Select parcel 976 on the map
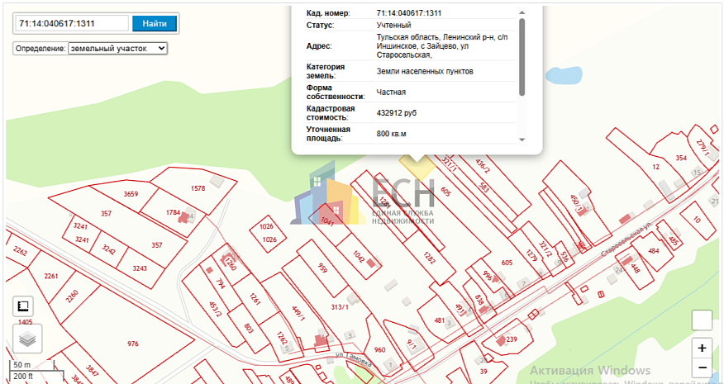 (x=133, y=344)
